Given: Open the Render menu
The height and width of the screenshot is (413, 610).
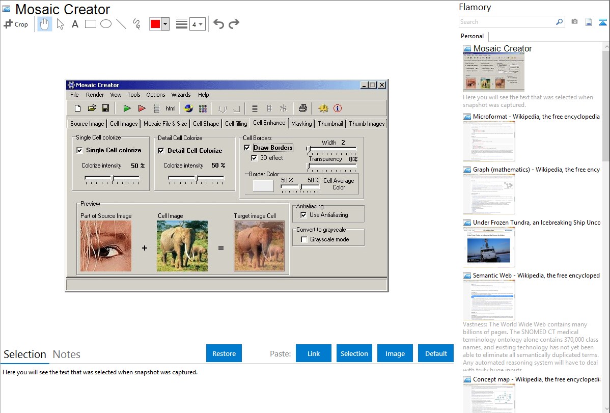Looking at the screenshot, I should coord(95,95).
